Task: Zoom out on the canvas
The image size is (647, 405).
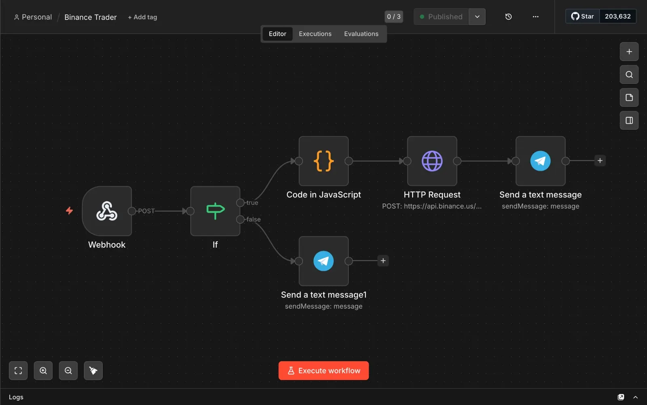Action: tap(68, 371)
